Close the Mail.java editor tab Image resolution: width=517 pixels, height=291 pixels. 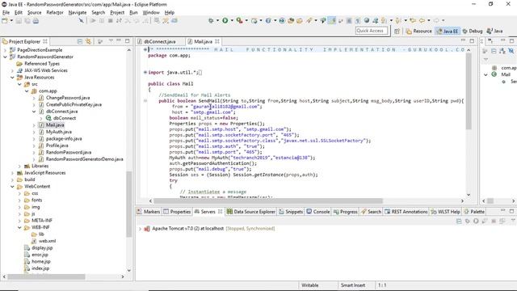(x=217, y=41)
